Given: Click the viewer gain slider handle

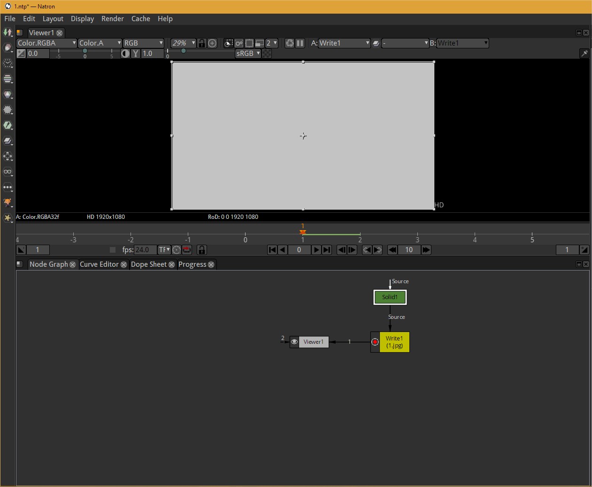Looking at the screenshot, I should point(85,51).
